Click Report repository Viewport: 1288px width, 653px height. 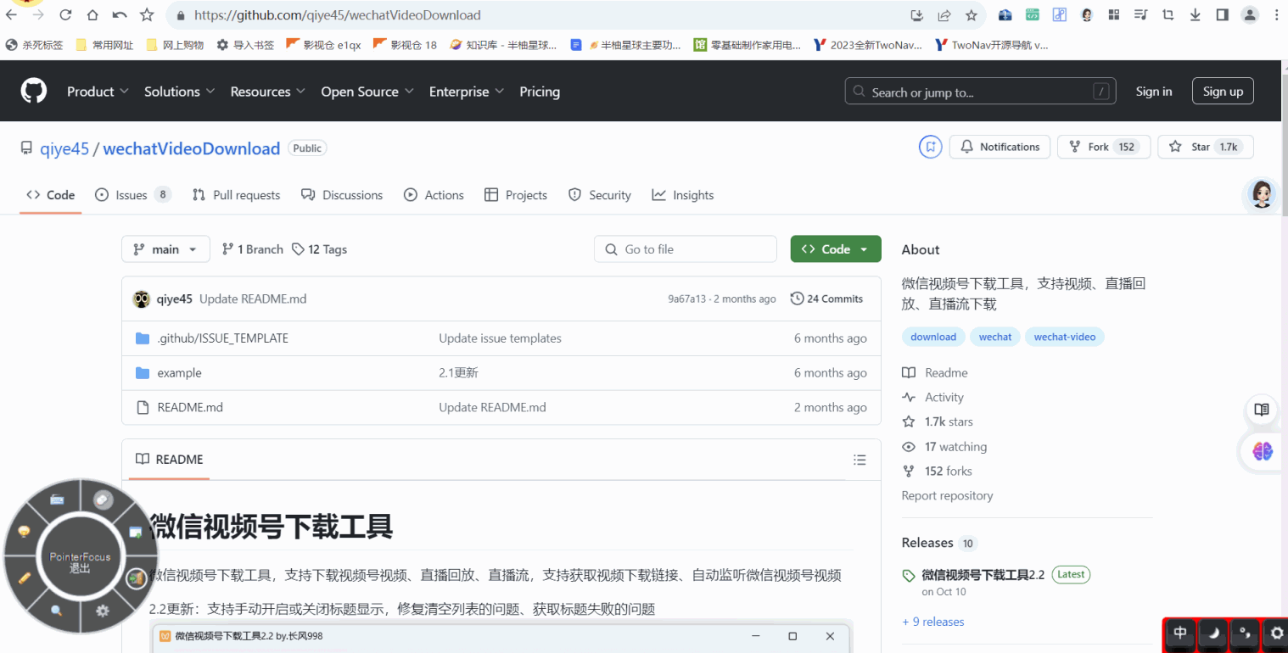947,495
